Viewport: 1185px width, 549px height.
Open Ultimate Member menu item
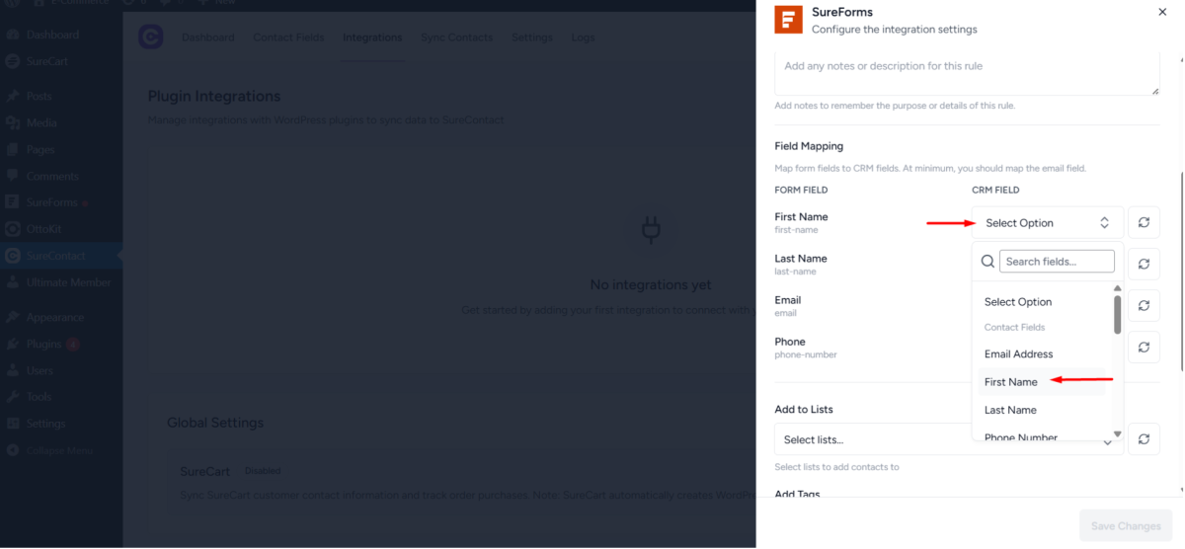[x=69, y=282]
